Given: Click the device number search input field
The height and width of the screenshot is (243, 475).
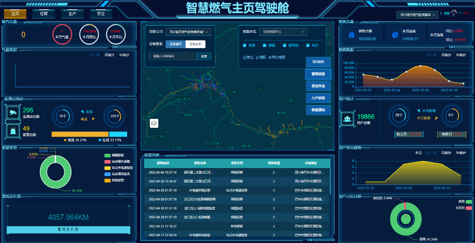Looking at the screenshot, I should [170, 56].
